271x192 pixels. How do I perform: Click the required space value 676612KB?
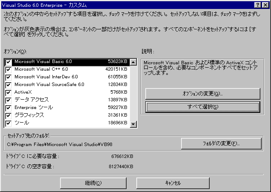(x=122, y=156)
